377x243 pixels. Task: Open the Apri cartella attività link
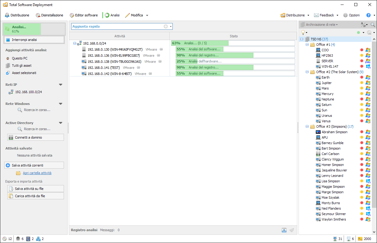pyautogui.click(x=37, y=173)
